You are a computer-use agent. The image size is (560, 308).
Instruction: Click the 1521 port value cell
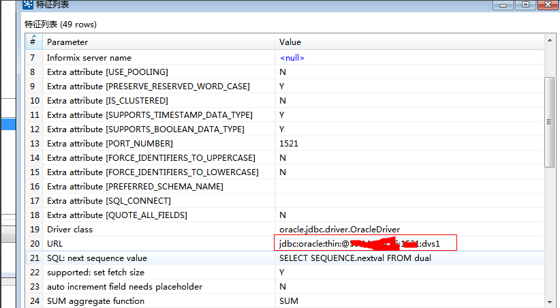click(x=409, y=143)
